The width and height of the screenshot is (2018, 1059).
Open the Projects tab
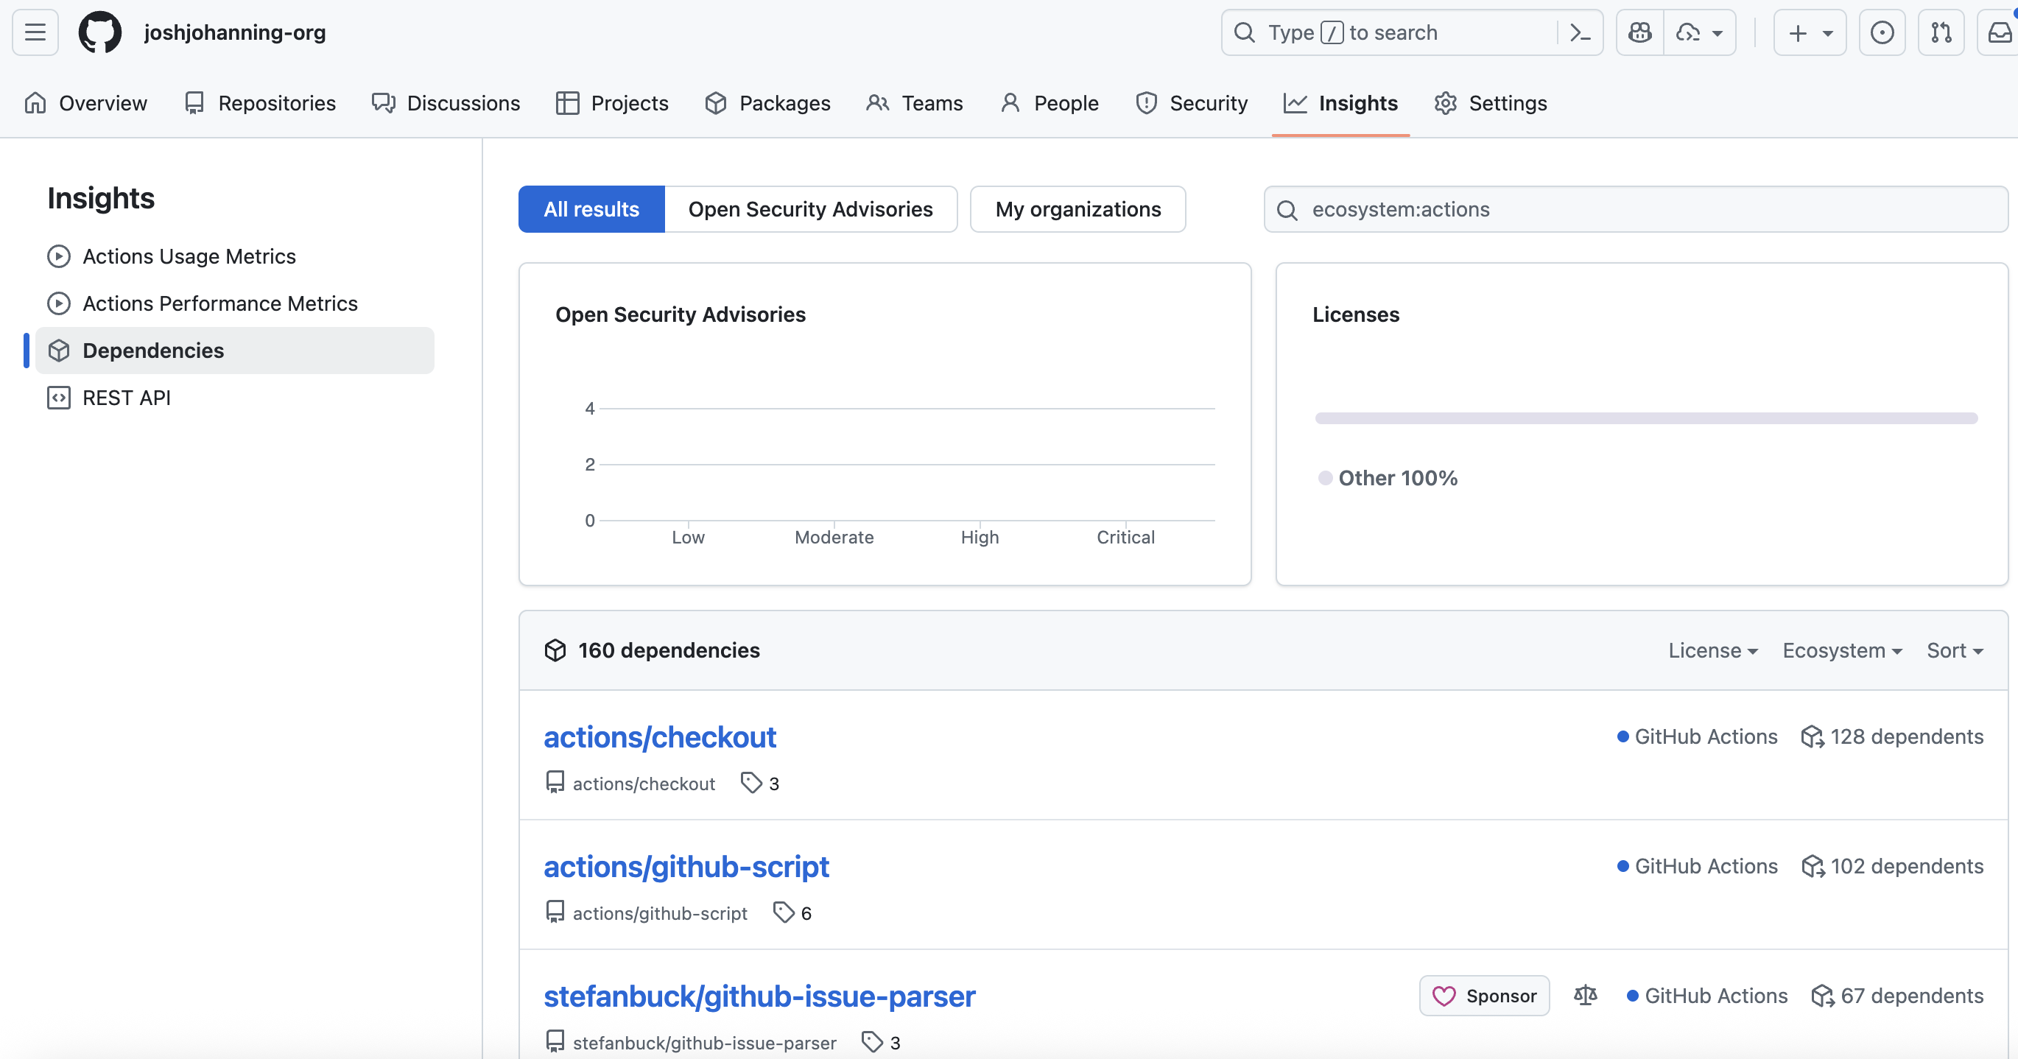pyautogui.click(x=612, y=102)
